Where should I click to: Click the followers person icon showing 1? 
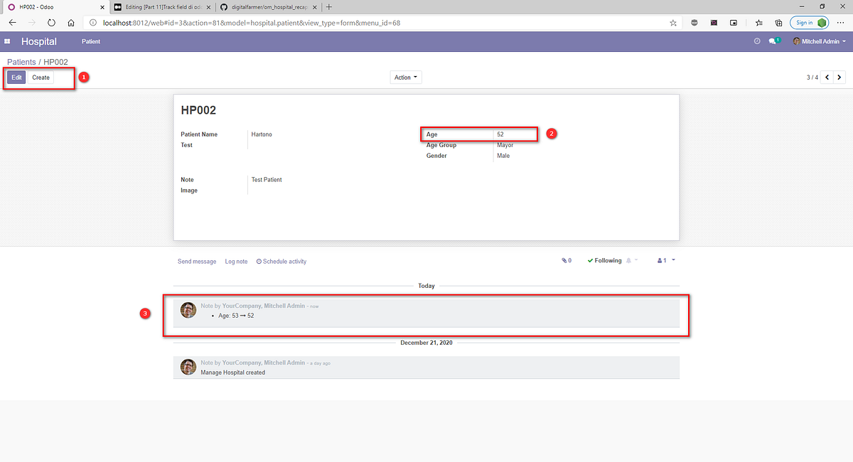point(662,260)
